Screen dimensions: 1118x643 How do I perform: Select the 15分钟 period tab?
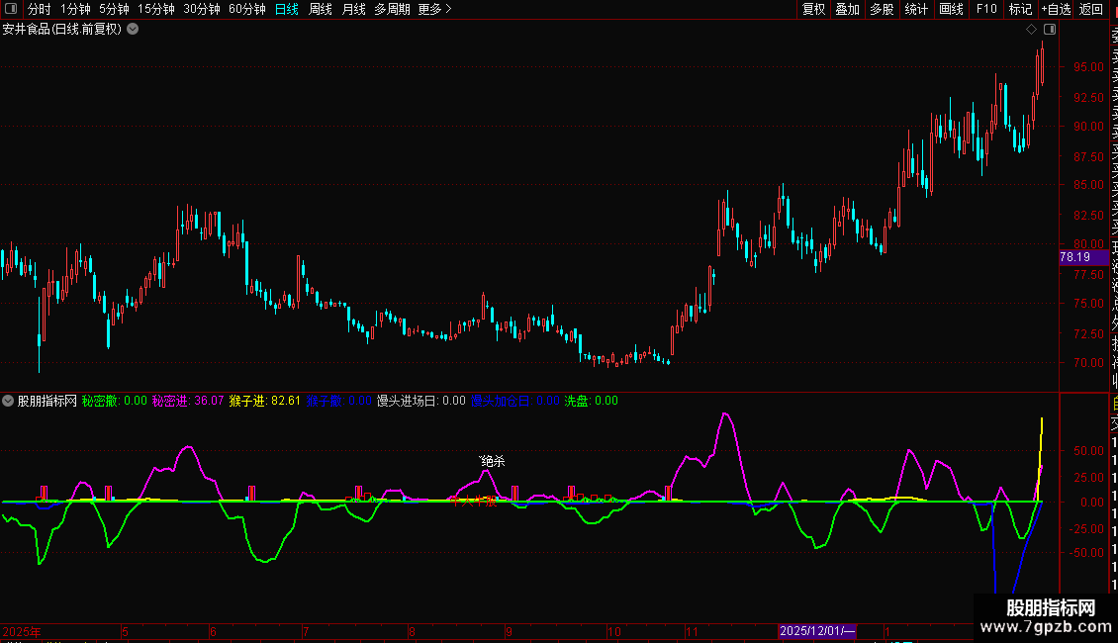156,9
